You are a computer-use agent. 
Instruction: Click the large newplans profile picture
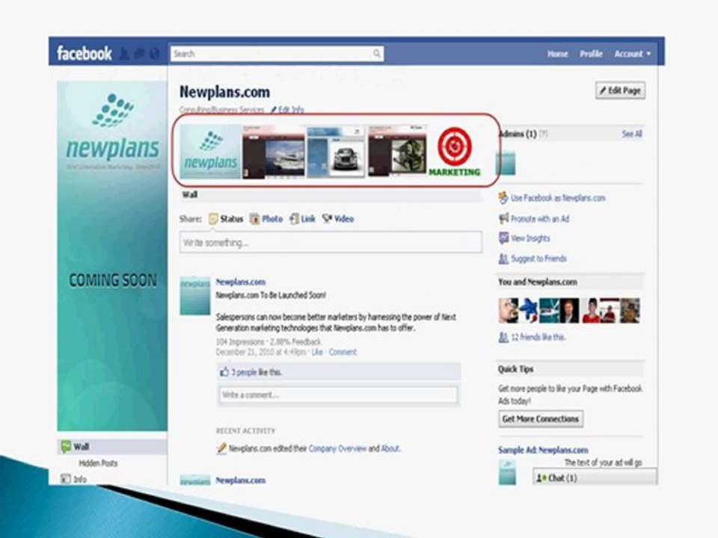112,256
